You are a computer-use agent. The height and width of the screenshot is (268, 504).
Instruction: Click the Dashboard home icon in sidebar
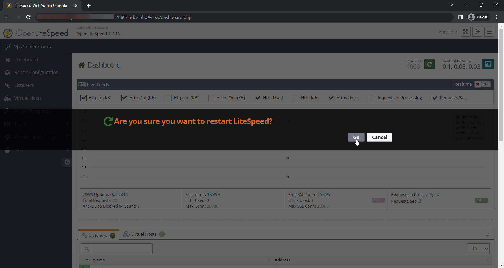(8, 60)
